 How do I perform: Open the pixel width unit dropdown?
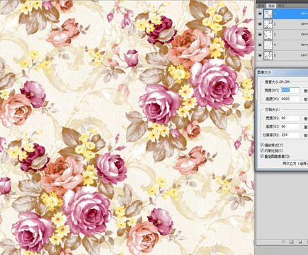click(305, 91)
